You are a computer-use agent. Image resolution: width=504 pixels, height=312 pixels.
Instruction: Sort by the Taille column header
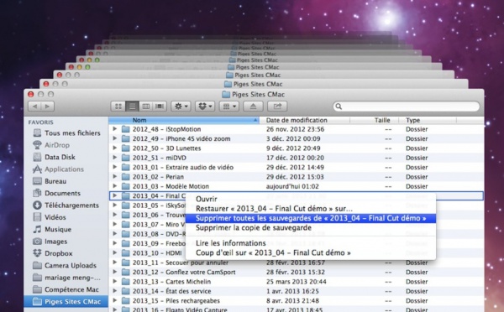(x=375, y=120)
